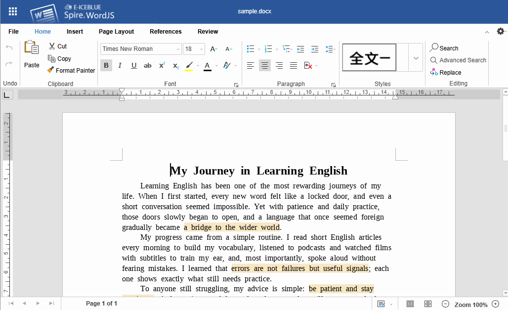This screenshot has width=508, height=310.
Task: Switch to the Home tab
Action: point(43,32)
